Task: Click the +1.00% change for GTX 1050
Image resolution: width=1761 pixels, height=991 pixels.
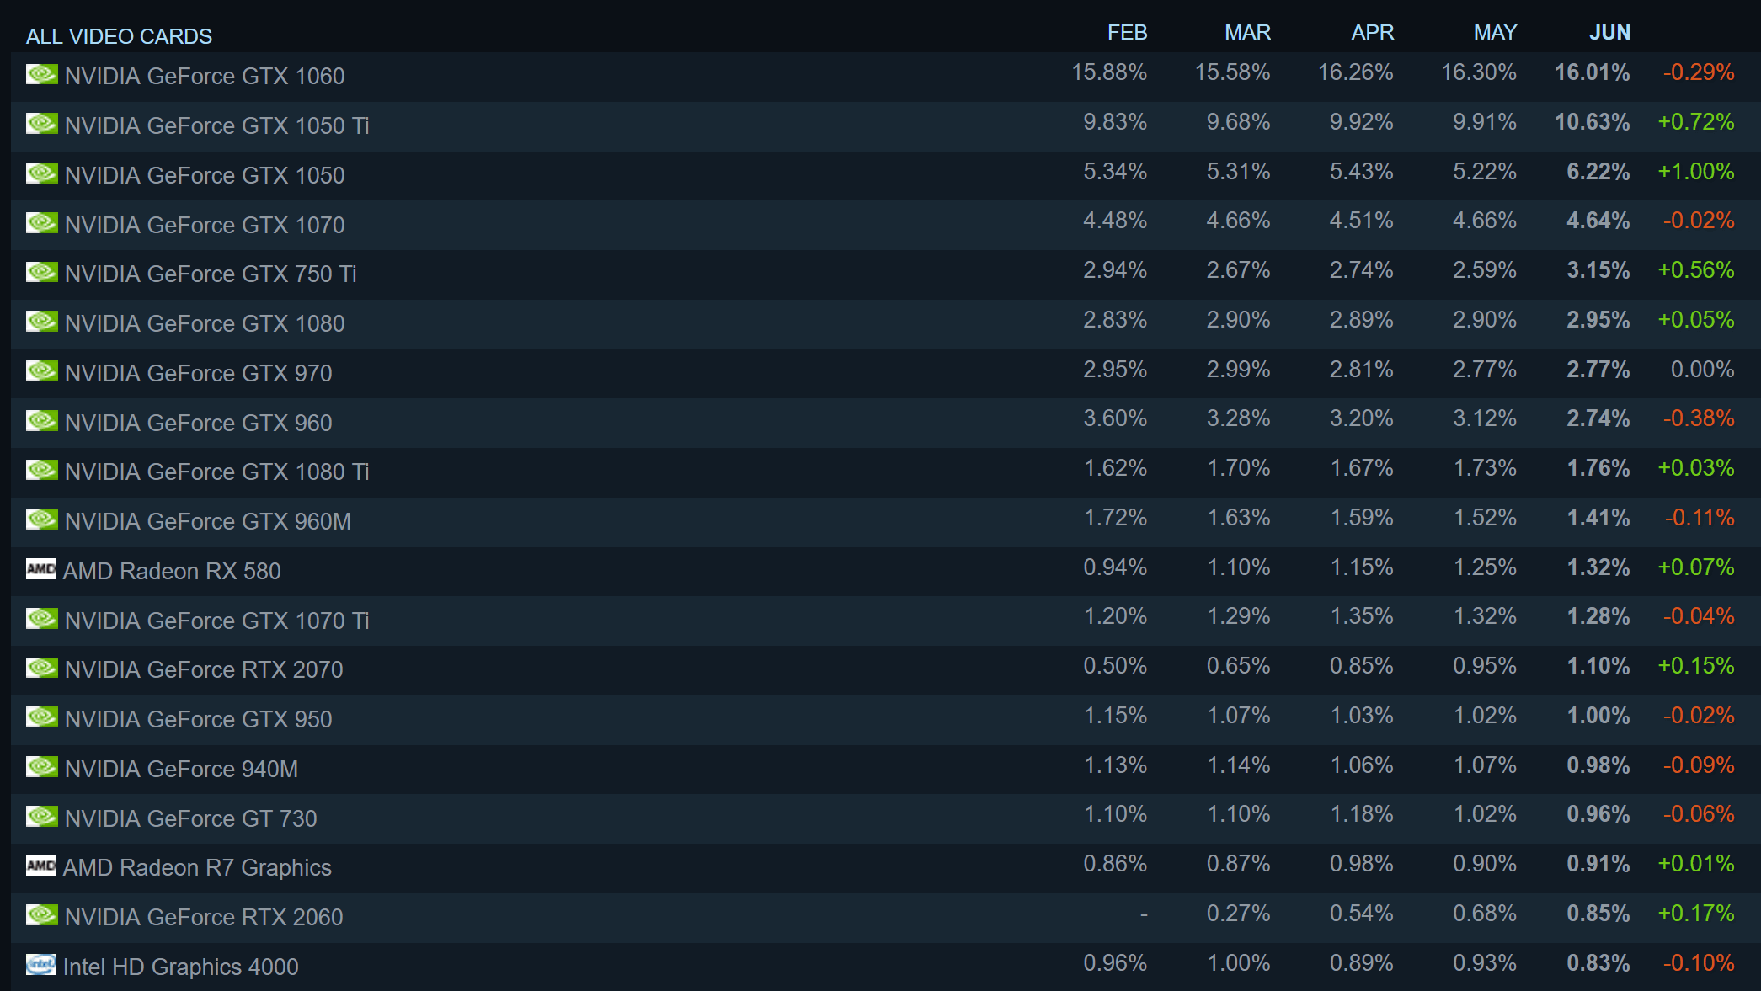Action: tap(1695, 172)
